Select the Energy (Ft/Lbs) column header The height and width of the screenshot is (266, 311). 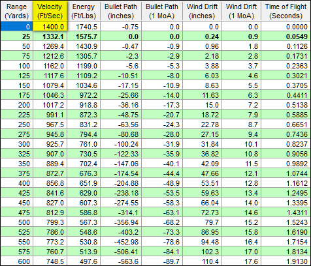(84, 11)
